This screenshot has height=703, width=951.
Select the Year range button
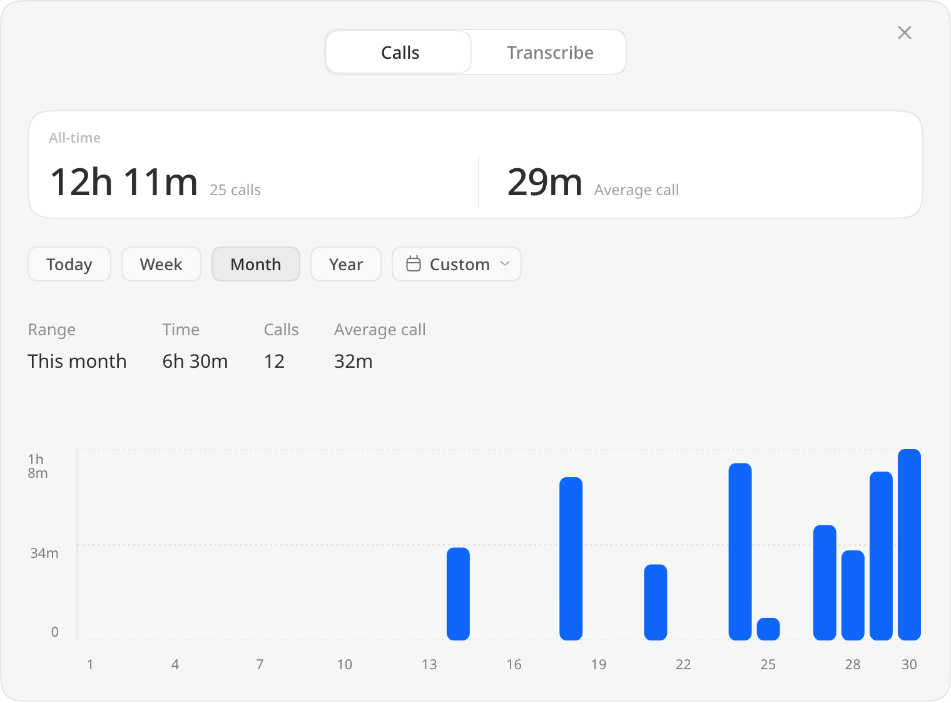pos(346,264)
